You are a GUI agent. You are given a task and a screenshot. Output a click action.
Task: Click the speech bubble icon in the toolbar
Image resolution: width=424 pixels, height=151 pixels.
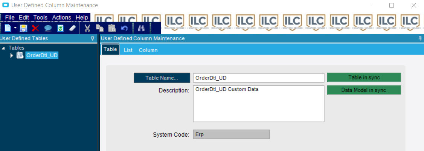(x=48, y=28)
